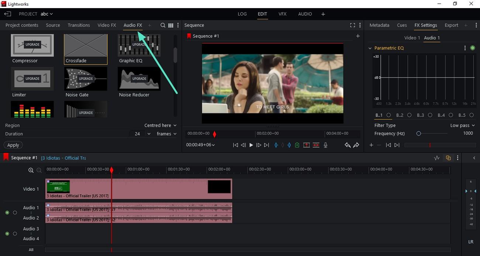Add a cue marker with the green icon
The image size is (480, 256).
pyautogui.click(x=297, y=145)
